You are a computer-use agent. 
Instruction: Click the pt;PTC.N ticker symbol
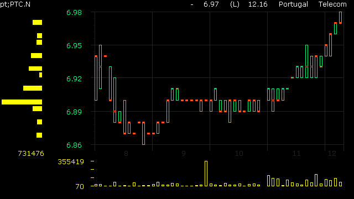pos(15,4)
